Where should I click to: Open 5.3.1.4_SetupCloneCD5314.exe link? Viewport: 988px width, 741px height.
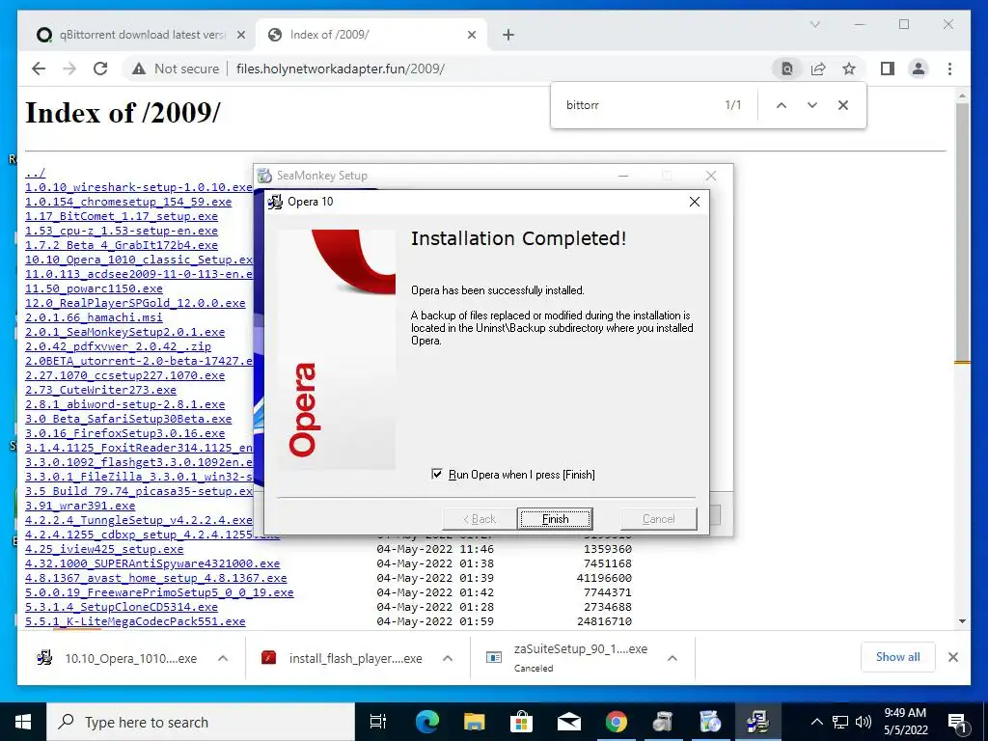pyautogui.click(x=122, y=608)
